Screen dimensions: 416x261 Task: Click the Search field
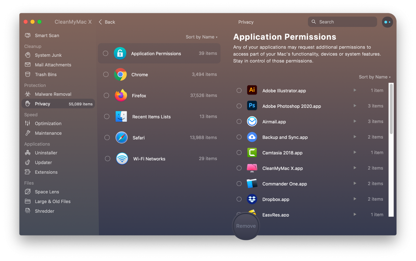click(x=342, y=22)
